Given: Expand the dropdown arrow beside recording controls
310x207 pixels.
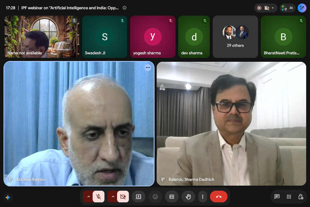Looking at the screenshot, I should tap(273, 8).
